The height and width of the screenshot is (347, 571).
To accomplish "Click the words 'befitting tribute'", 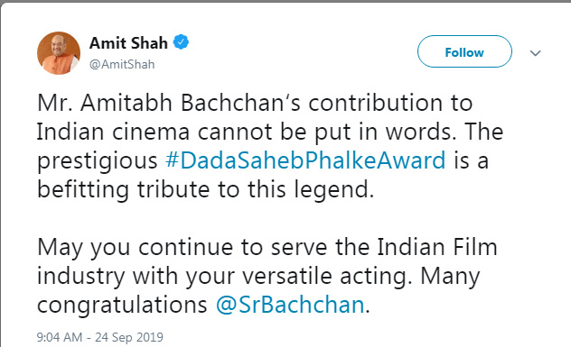I will (123, 189).
